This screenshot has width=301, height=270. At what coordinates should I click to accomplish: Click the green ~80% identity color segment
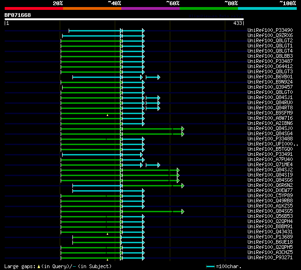209,8
